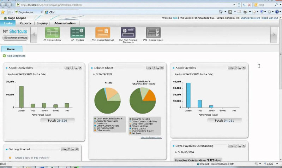
Task: Open help for Aged Receivables snapshot
Action: (x=72, y=68)
